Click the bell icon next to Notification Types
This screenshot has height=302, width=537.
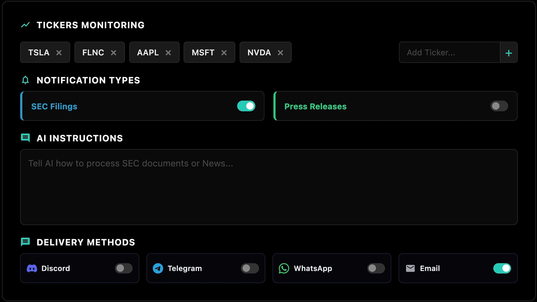tap(25, 80)
